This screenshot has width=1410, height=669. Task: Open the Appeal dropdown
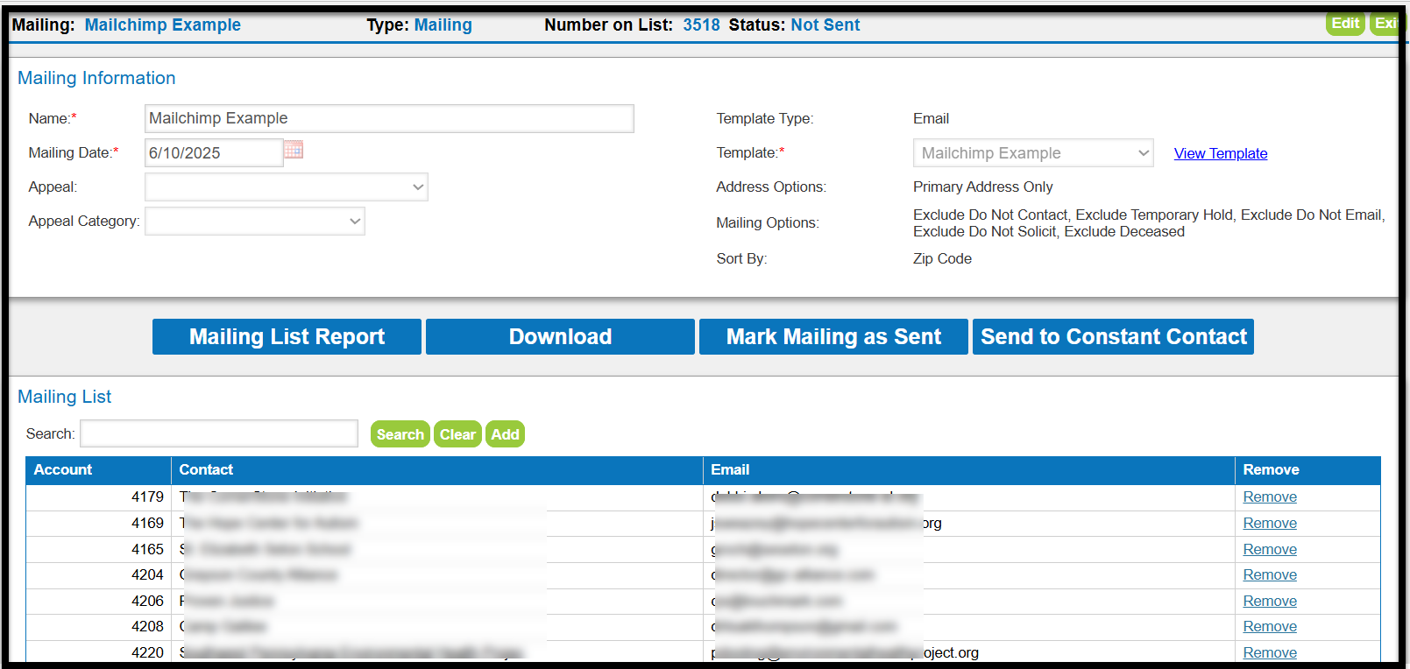(x=287, y=187)
